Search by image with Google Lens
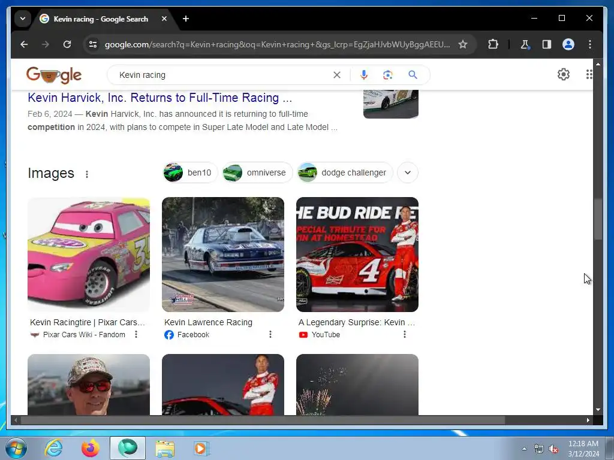Viewport: 614px width, 460px height. pos(388,75)
